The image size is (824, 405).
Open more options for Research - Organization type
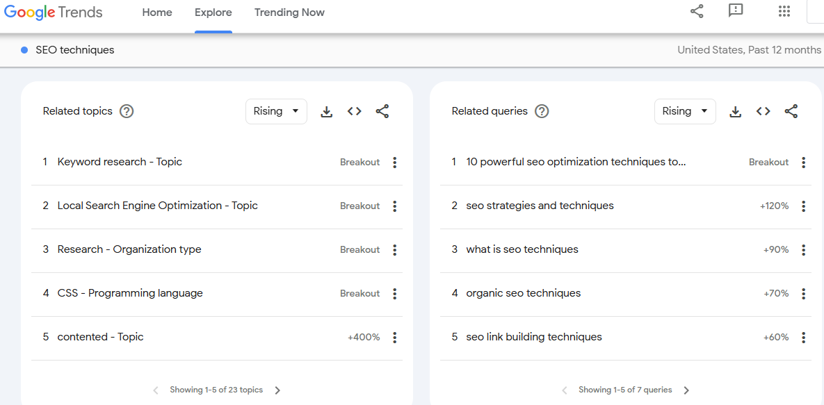tap(395, 250)
